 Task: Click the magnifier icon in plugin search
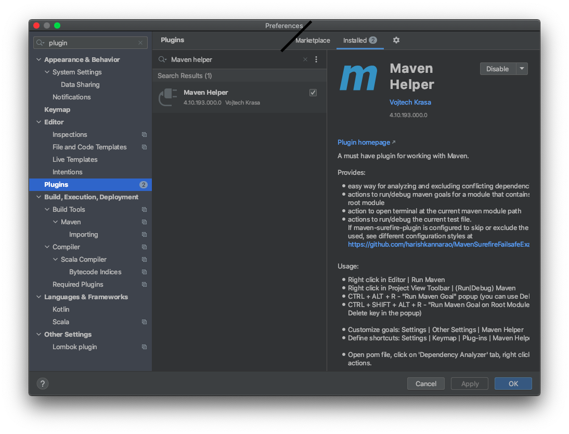point(162,59)
